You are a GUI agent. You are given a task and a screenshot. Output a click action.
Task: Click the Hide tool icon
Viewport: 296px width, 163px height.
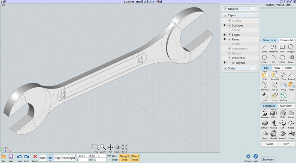[265, 97]
